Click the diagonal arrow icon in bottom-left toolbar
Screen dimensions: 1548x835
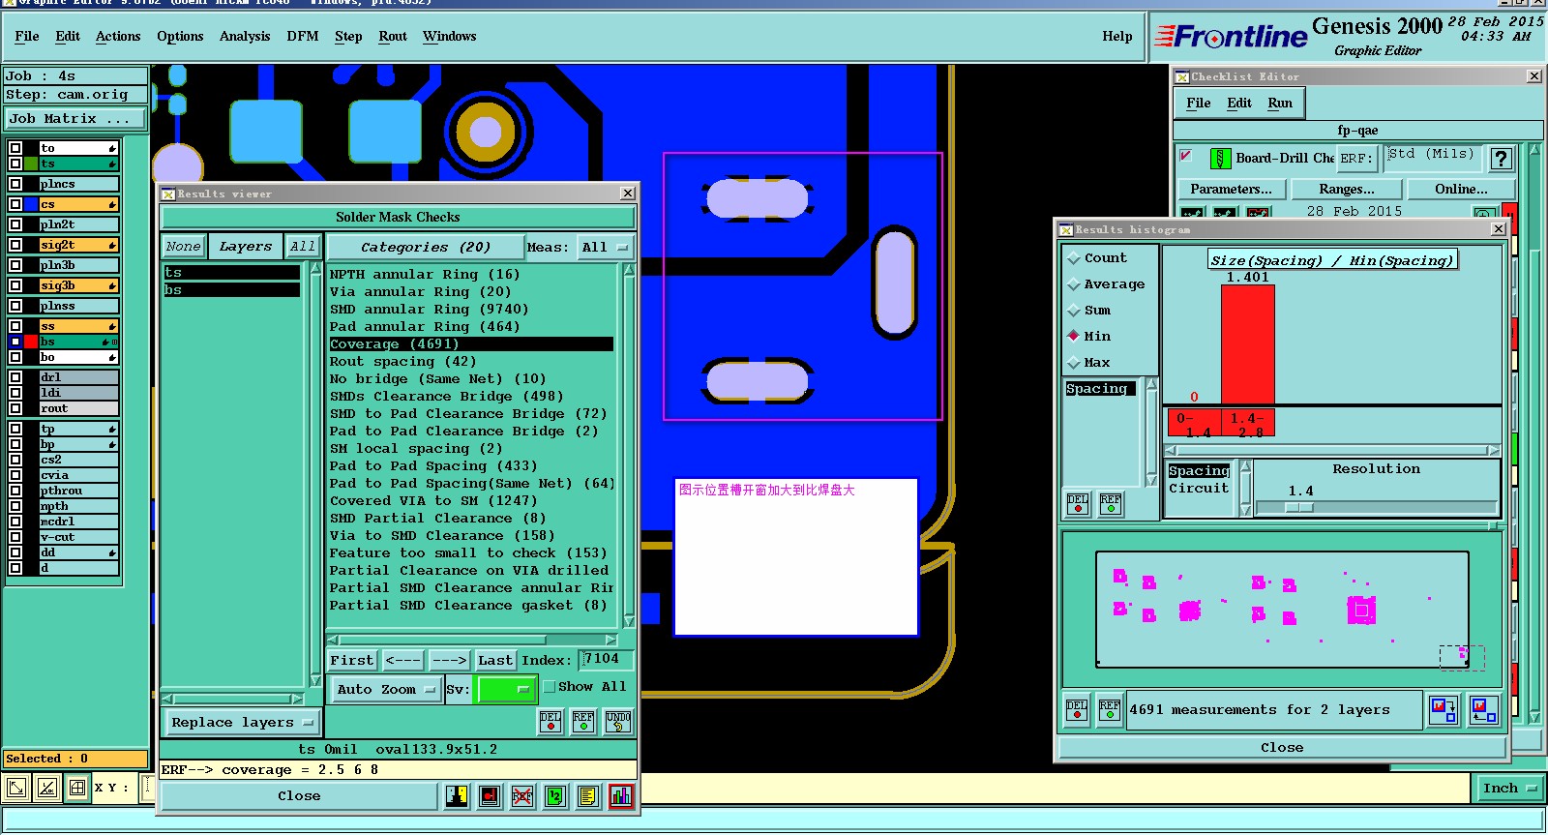point(16,789)
